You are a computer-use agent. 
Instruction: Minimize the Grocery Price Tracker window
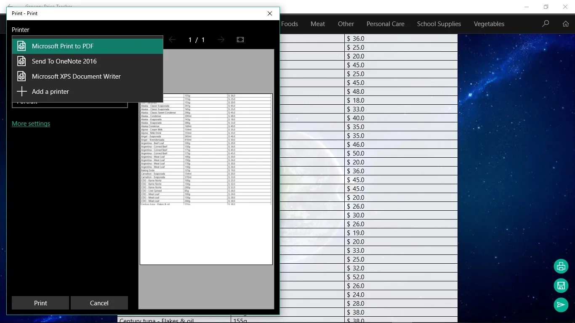coord(527,7)
